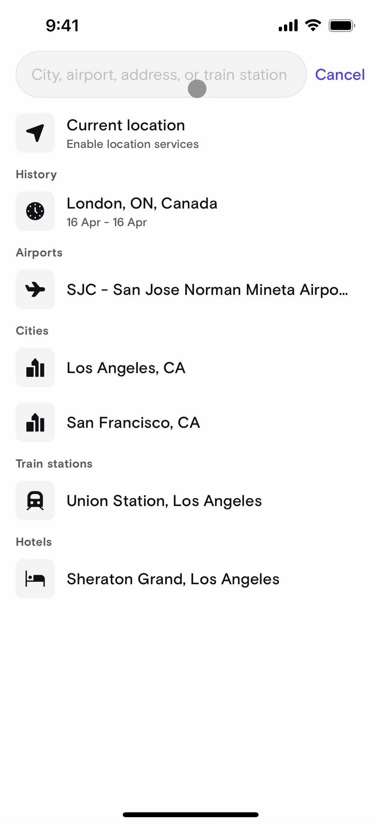381x825 pixels.
Task: Select Current location option
Action: [126, 125]
